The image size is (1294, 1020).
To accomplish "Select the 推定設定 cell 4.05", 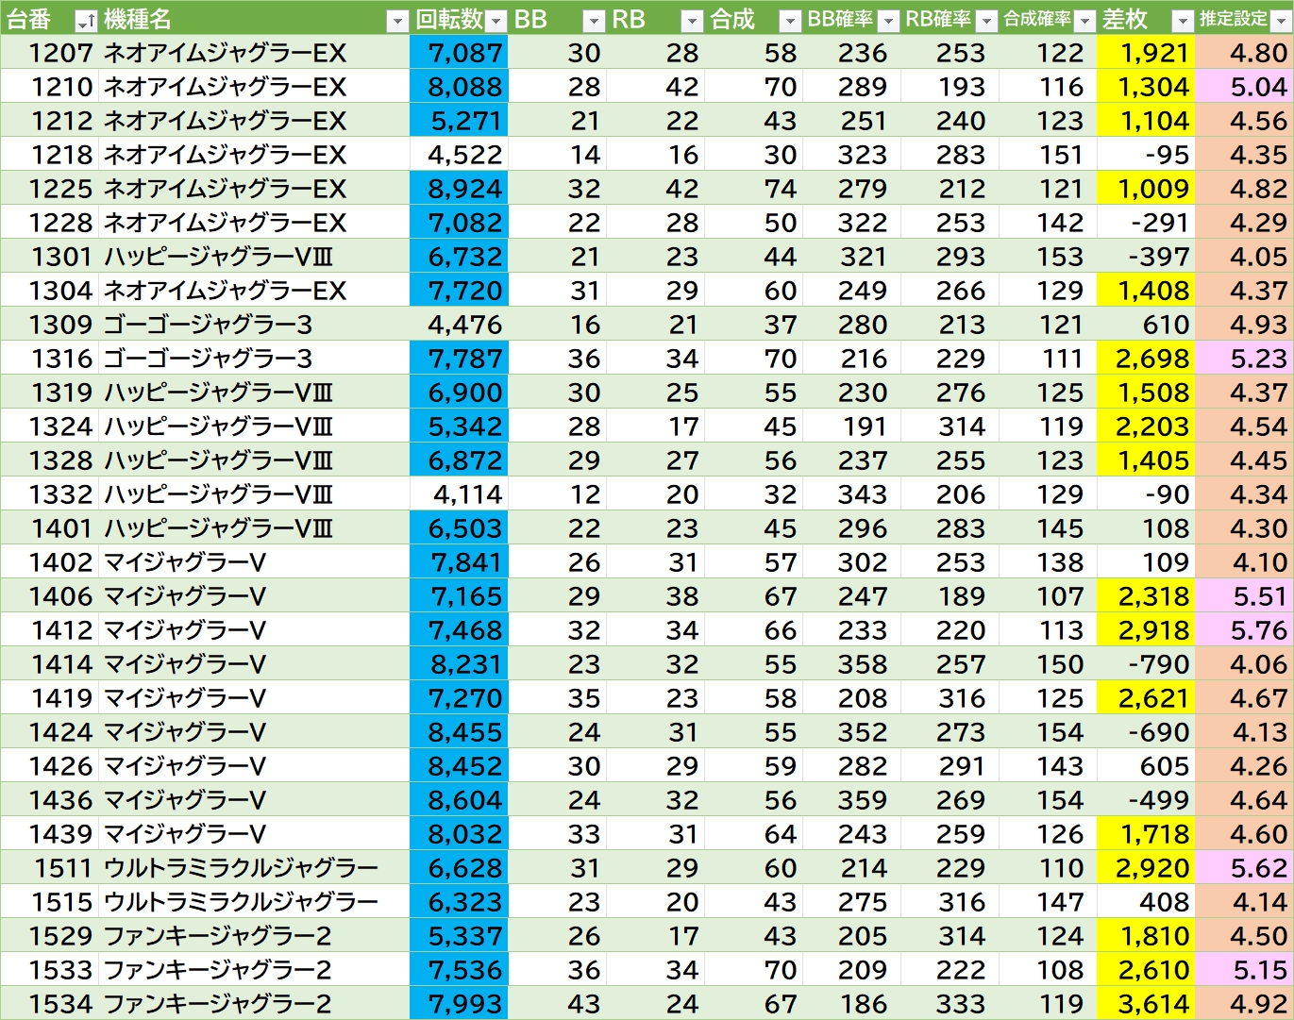I will point(1244,257).
